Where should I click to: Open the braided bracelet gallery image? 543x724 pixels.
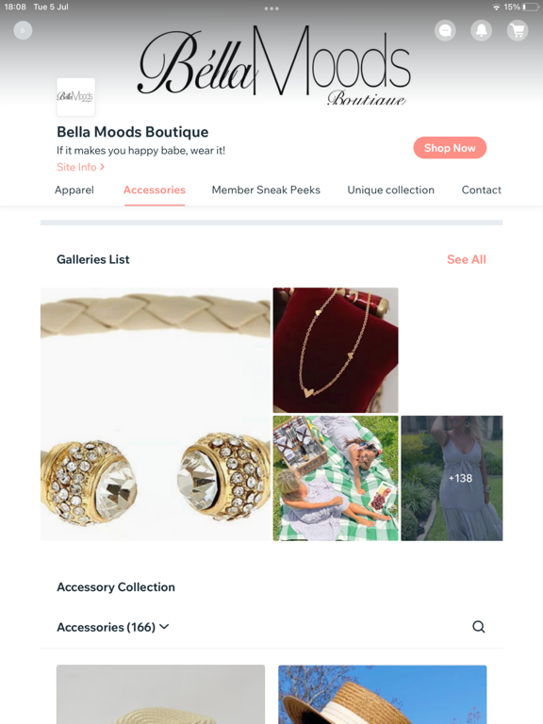click(156, 414)
